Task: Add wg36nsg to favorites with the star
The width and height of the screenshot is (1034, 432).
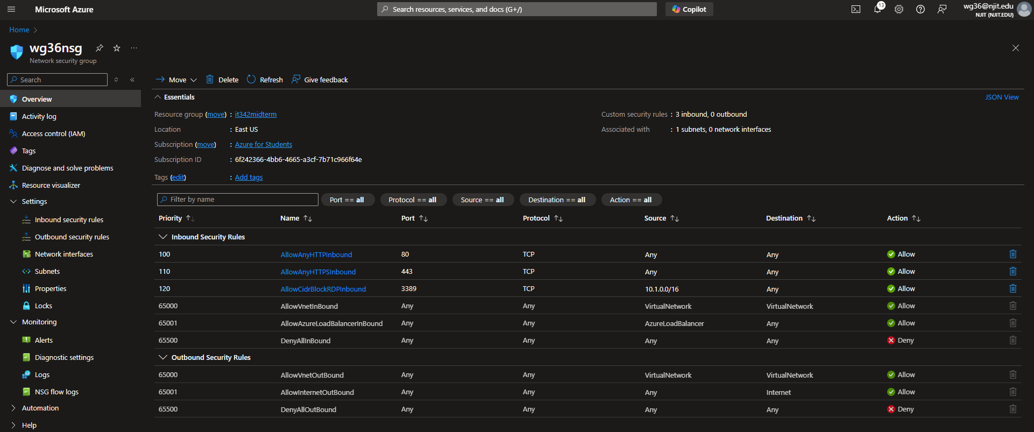Action: pos(117,48)
